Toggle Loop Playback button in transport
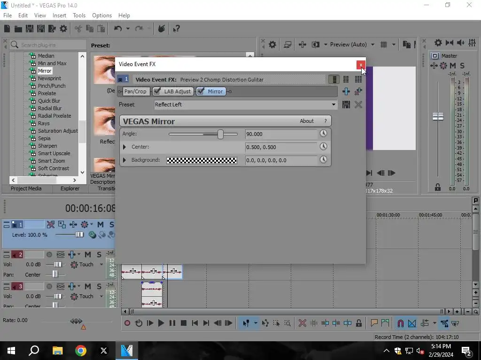481x360 pixels. (139, 323)
